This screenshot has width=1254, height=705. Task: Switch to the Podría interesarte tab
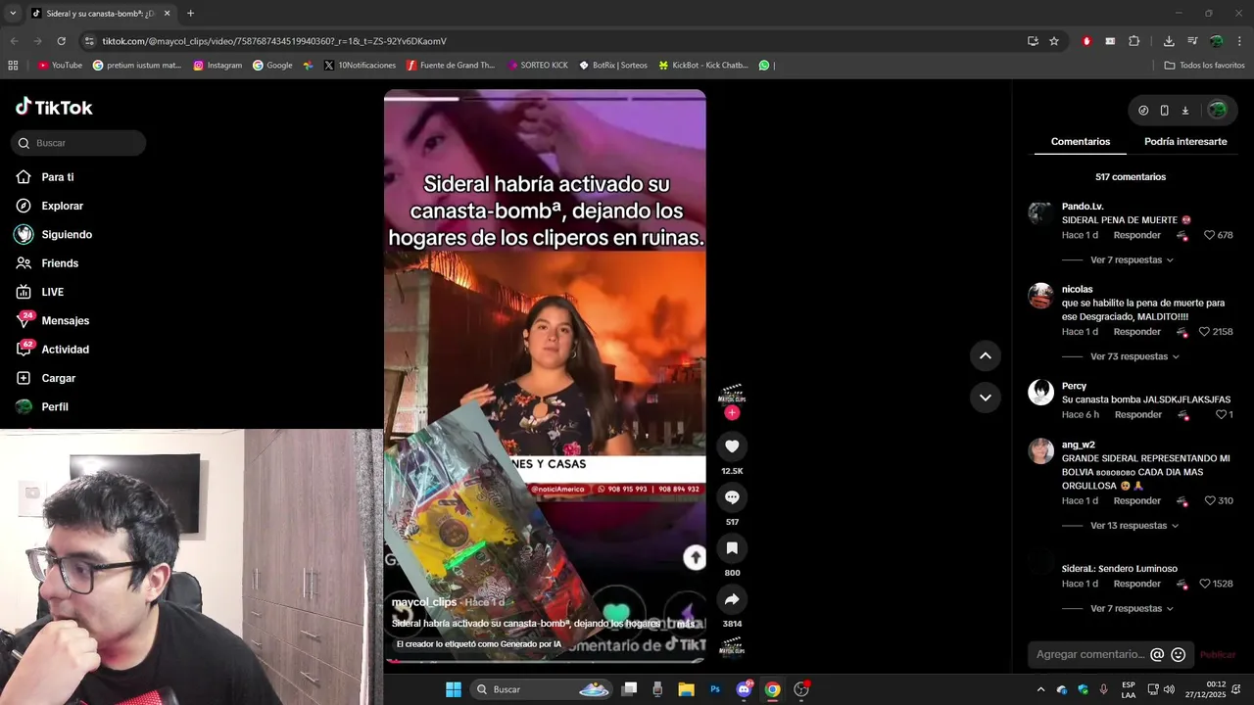[x=1185, y=142]
